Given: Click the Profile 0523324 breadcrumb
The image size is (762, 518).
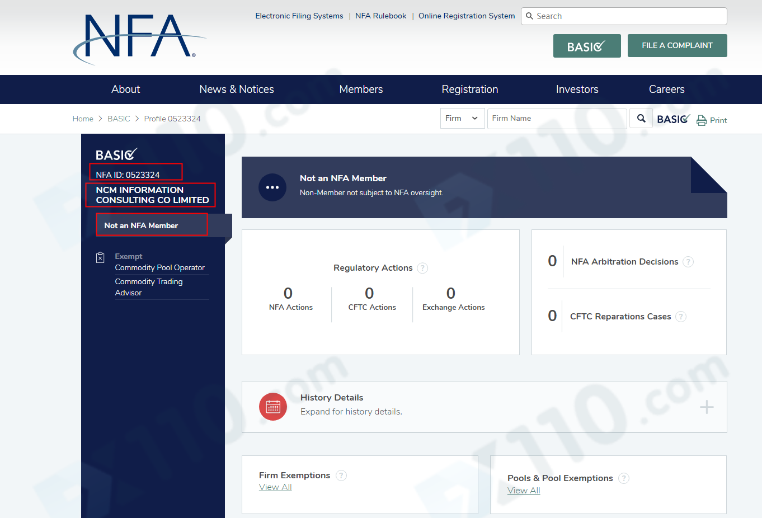Looking at the screenshot, I should pos(172,119).
